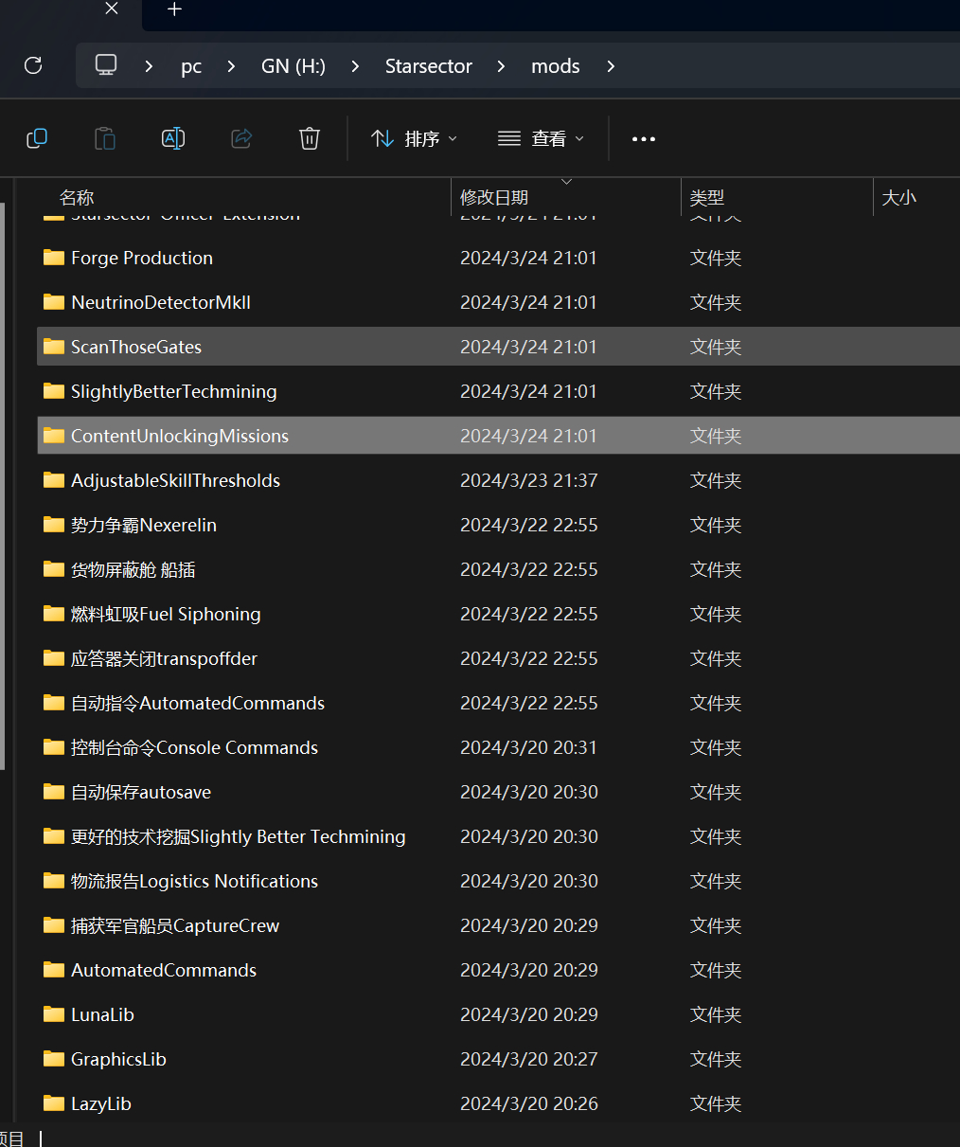
Task: Open the 排序 sort dropdown
Action: tap(414, 138)
